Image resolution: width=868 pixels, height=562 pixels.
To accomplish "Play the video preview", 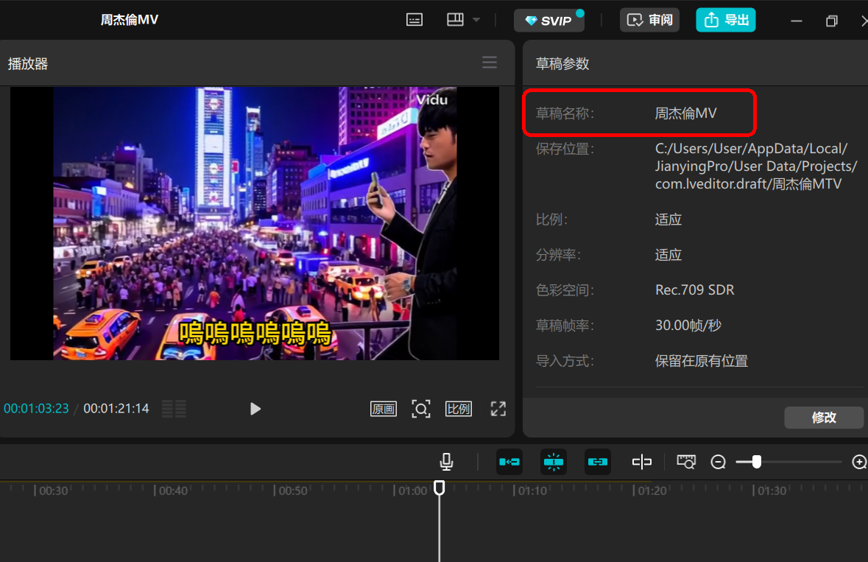I will point(255,409).
